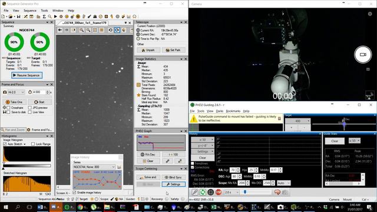Click Guide Stats horizontal scrollbar
This screenshot has height=212, width=377.
(343, 184)
